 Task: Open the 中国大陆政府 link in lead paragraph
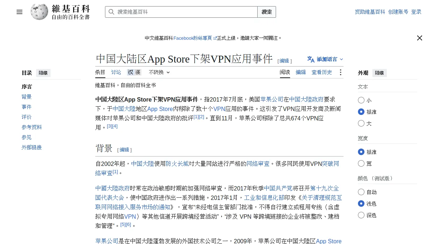point(306,99)
